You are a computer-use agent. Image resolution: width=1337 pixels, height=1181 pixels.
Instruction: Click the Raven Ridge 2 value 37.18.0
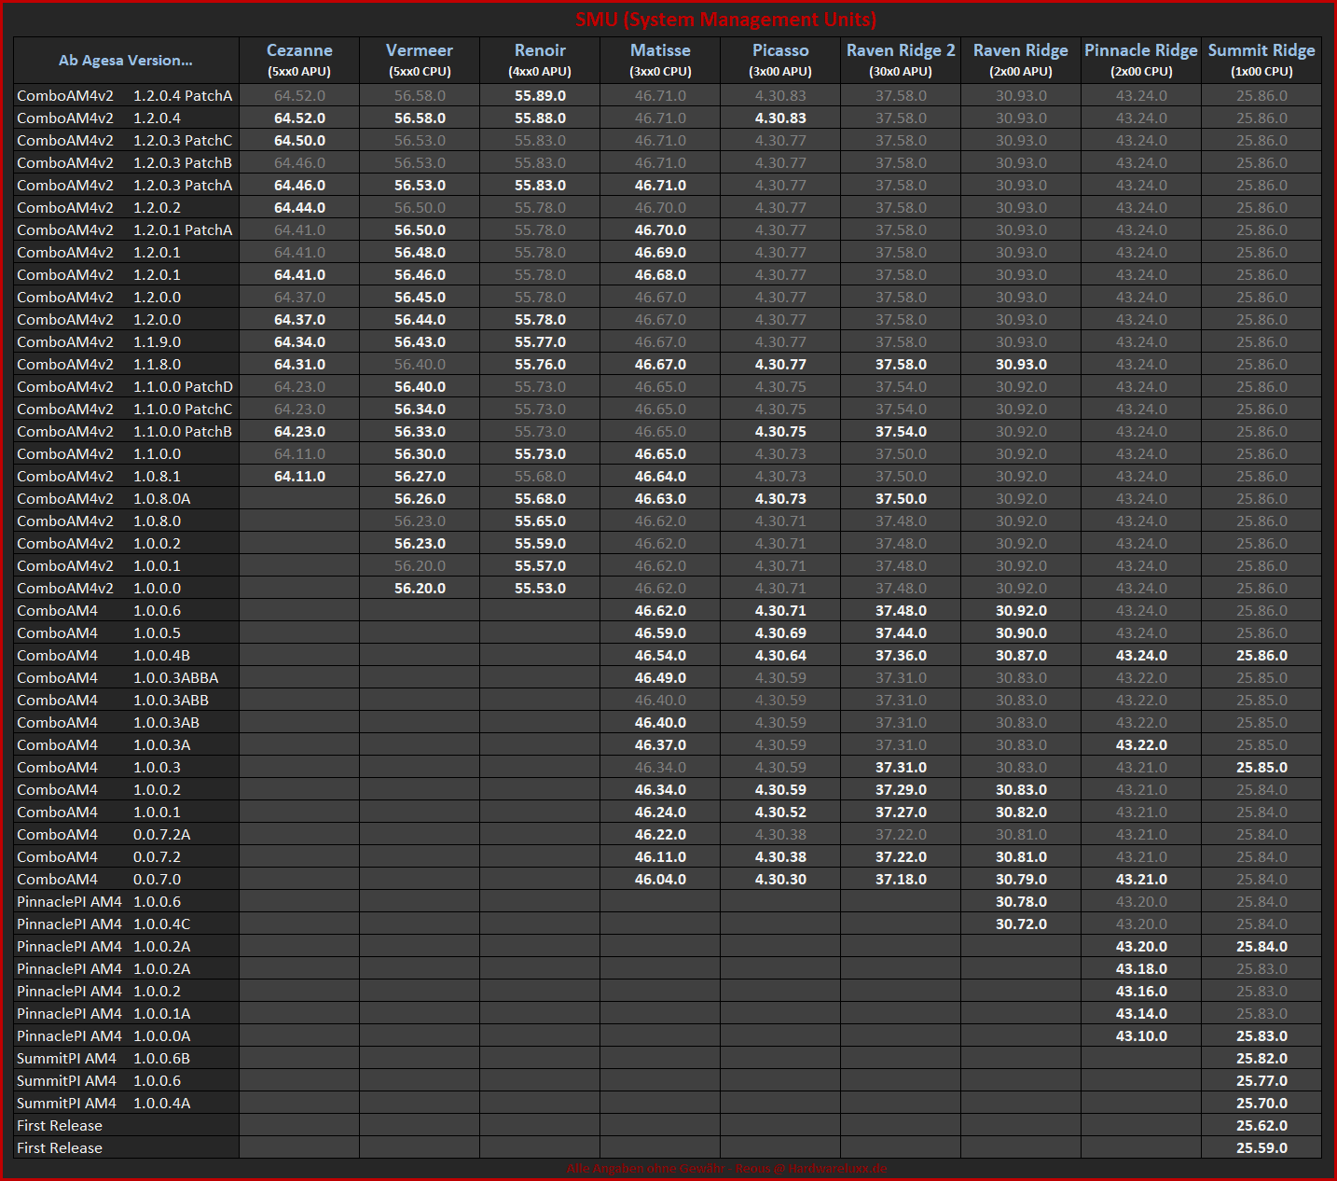901,879
